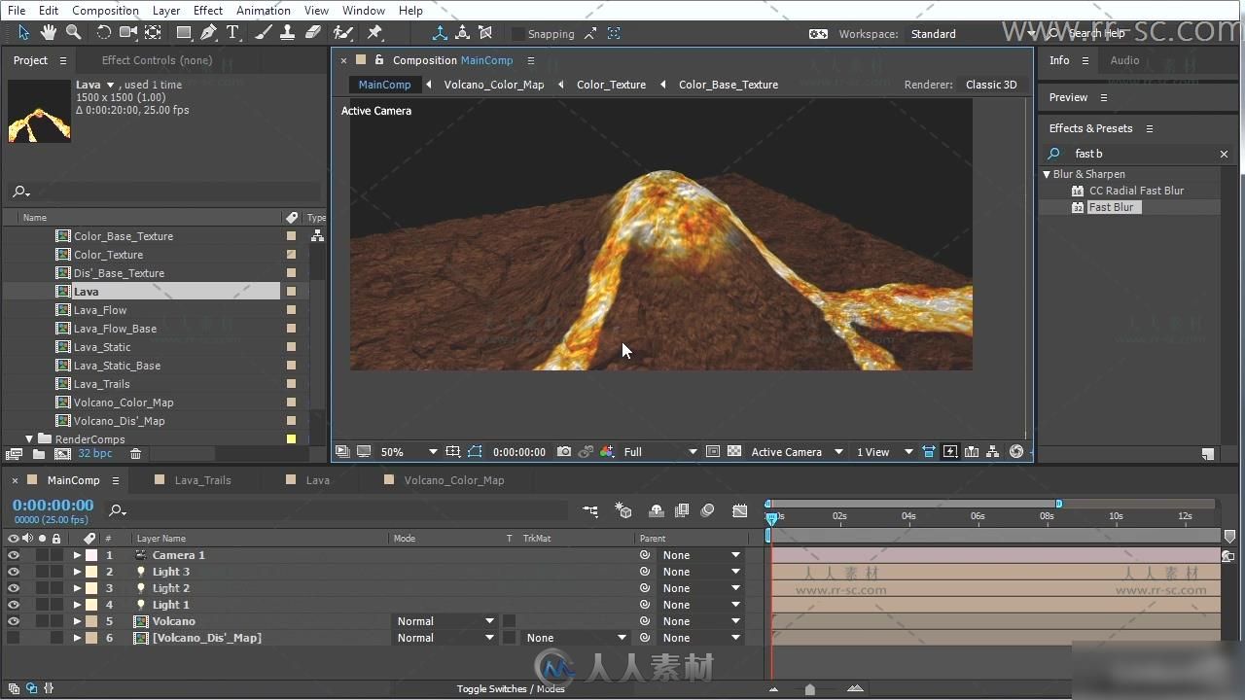Toggle Draft 3D in timeline header
This screenshot has width=1245, height=700.
[x=624, y=510]
